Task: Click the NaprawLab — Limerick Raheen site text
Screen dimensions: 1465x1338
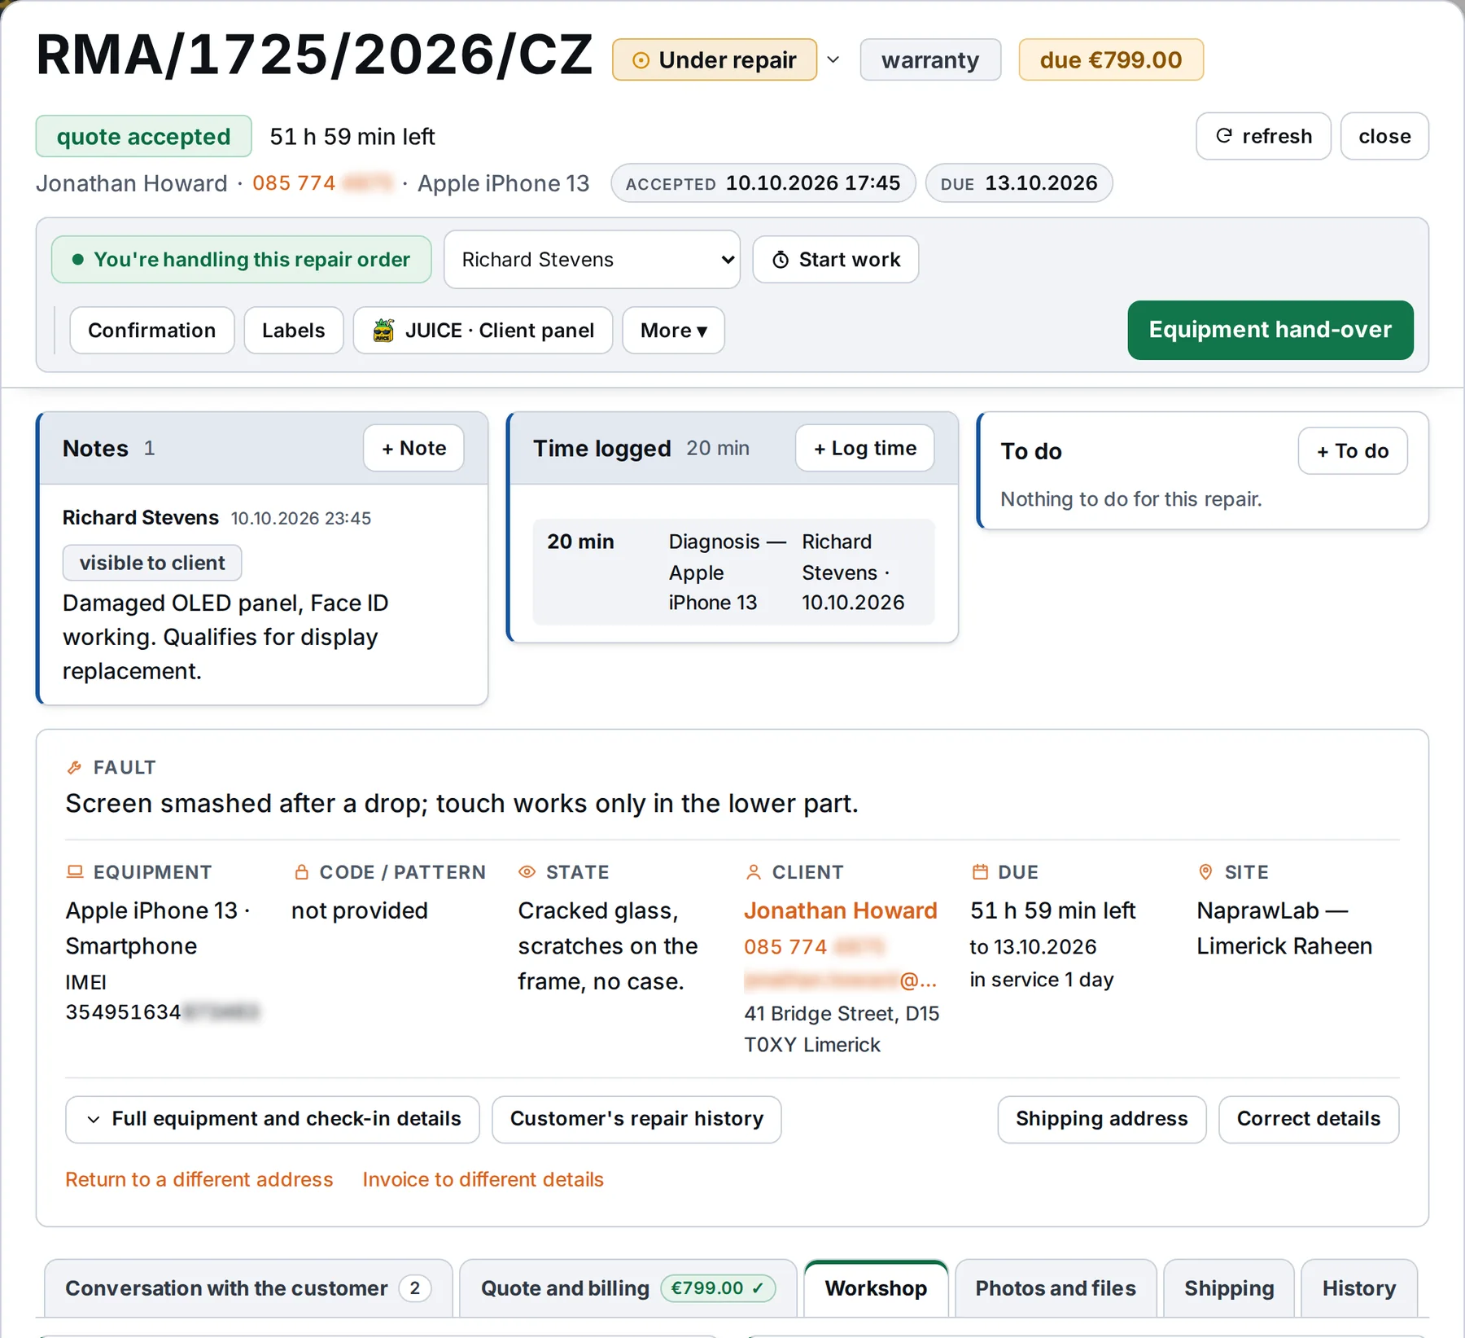Action: 1284,928
